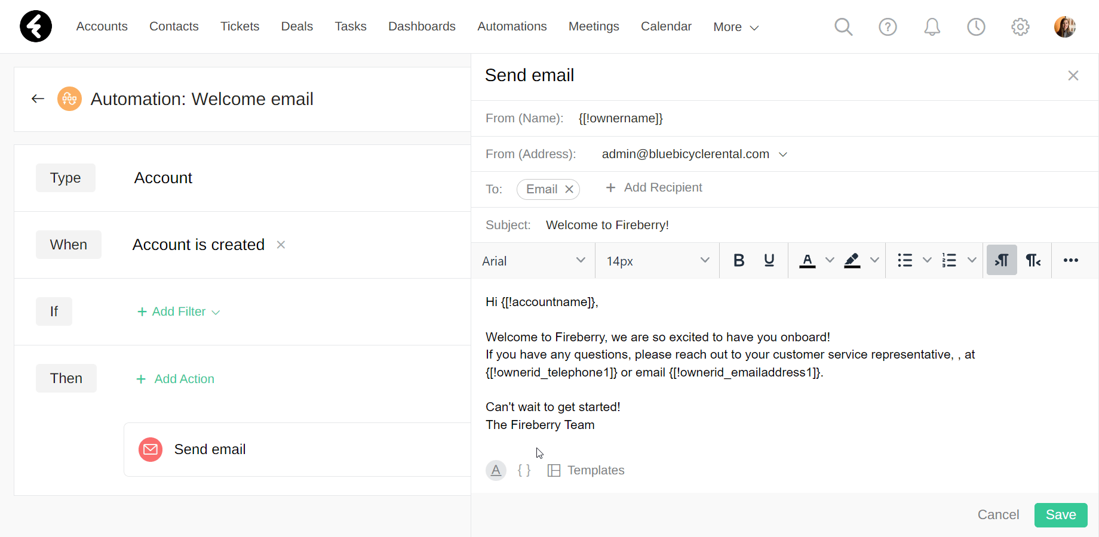Set right-to-left text direction
The height and width of the screenshot is (537, 1099).
1033,260
